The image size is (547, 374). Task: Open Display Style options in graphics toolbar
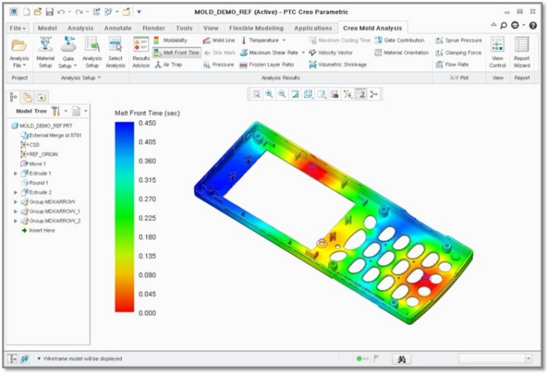click(x=308, y=94)
